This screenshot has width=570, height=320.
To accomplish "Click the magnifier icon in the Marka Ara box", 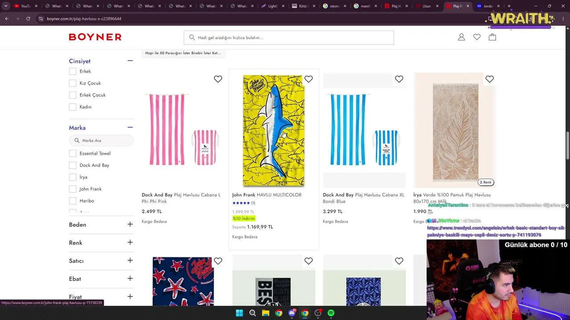I will [77, 140].
